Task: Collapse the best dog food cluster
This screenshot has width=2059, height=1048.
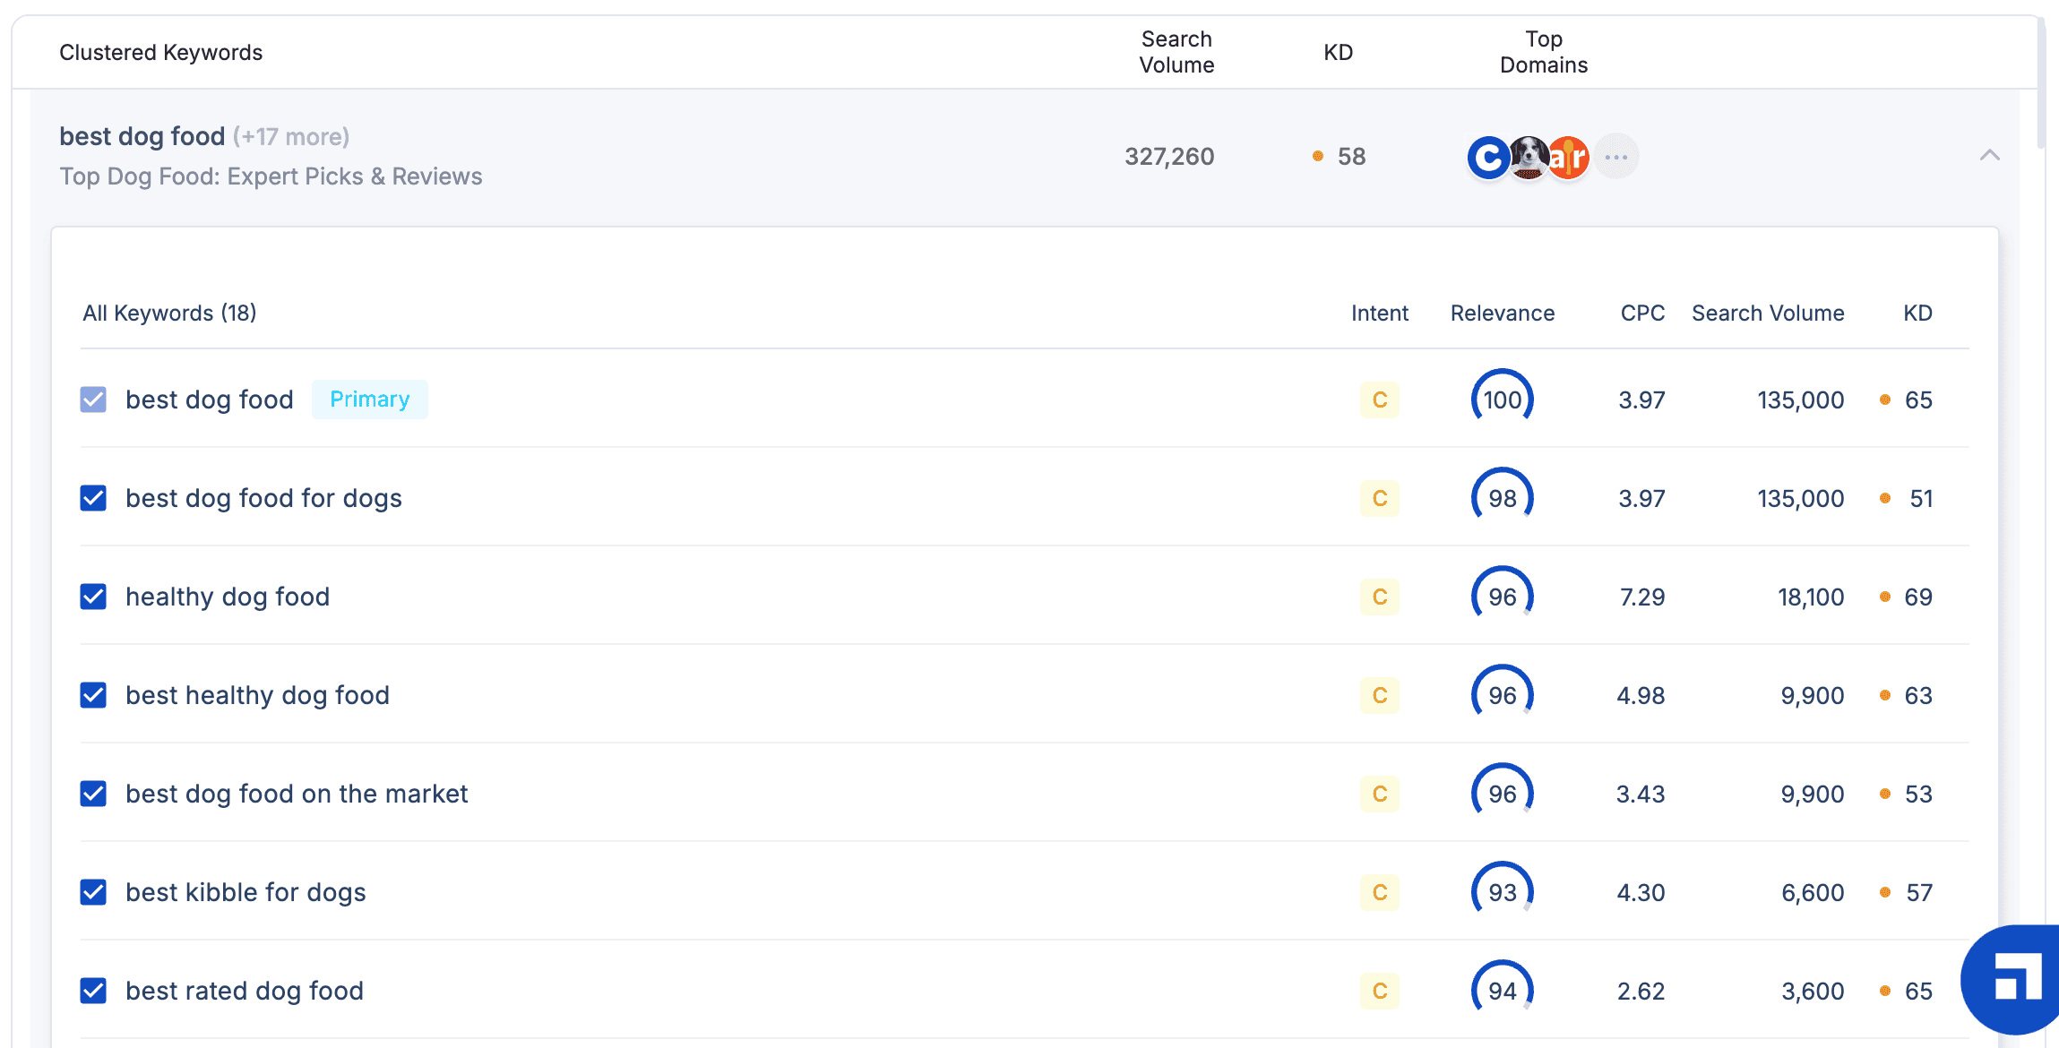Action: point(1989,156)
